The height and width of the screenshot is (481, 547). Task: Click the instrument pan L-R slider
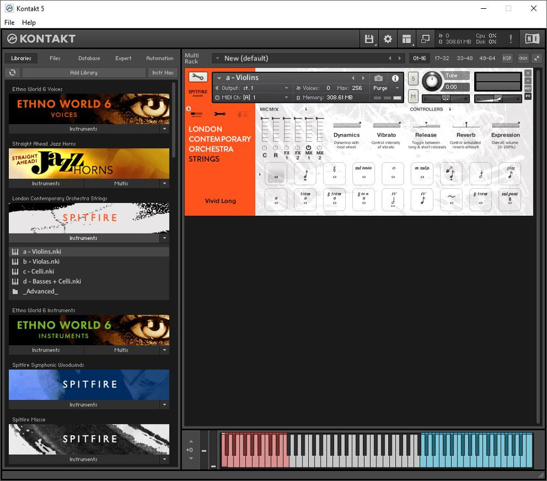(445, 99)
